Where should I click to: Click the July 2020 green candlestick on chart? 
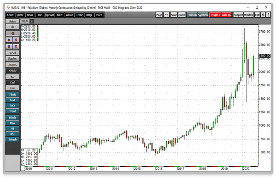(253, 65)
